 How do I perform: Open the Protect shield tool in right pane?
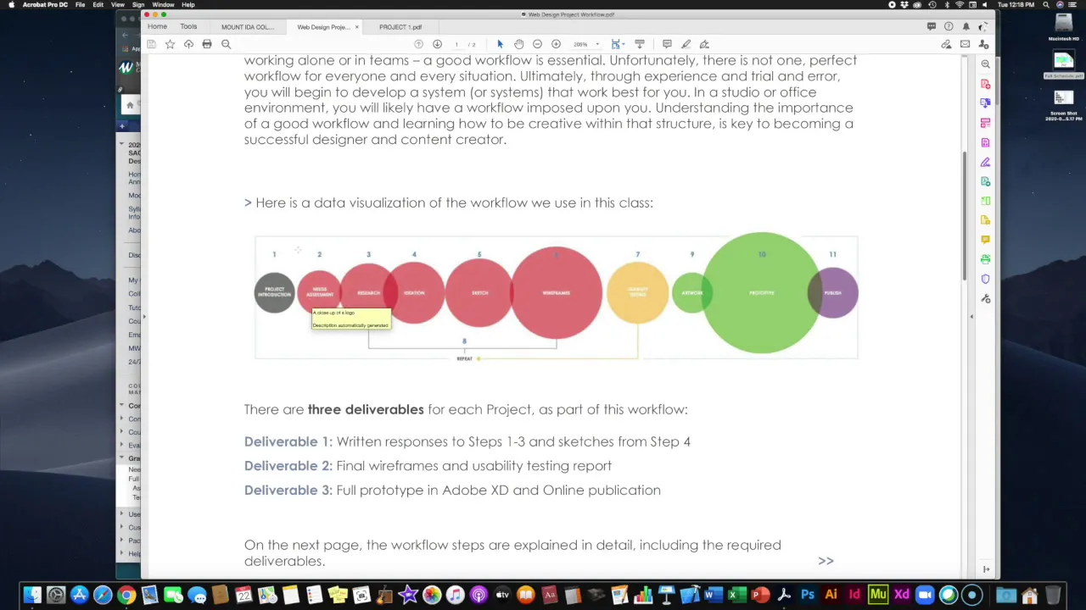click(x=985, y=279)
